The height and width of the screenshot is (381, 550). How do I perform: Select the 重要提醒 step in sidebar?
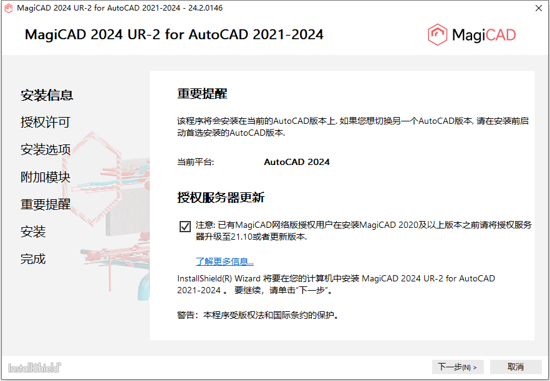coord(46,204)
